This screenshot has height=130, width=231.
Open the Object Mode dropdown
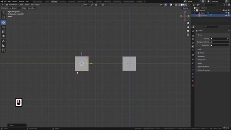click(12, 5)
